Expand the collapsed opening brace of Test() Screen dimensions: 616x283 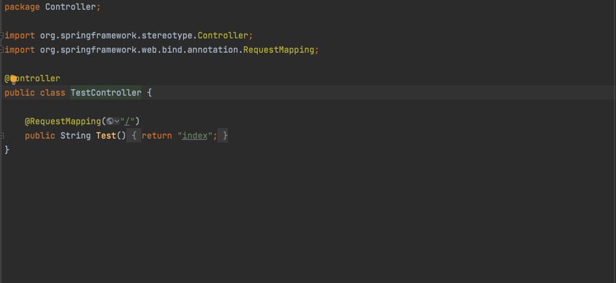point(134,136)
